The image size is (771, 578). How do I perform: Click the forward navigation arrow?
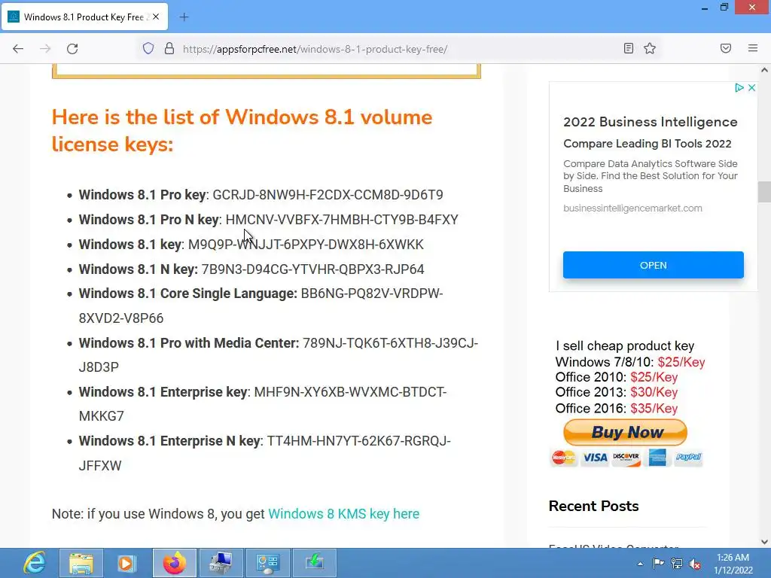[45, 49]
